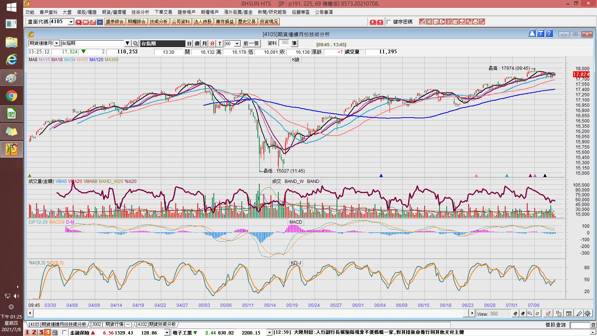Image resolution: width=597 pixels, height=336 pixels.
Task: Open the 大盤 menu
Action: tap(67, 12)
